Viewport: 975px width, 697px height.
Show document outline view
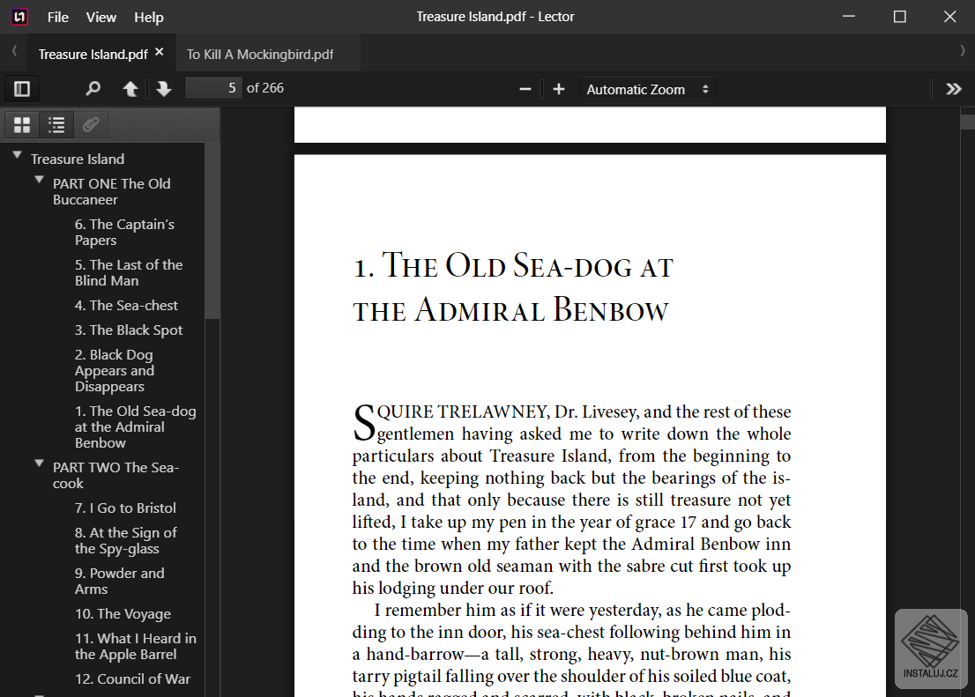[56, 125]
